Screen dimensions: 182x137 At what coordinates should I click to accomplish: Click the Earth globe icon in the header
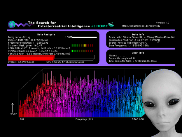[11, 25]
